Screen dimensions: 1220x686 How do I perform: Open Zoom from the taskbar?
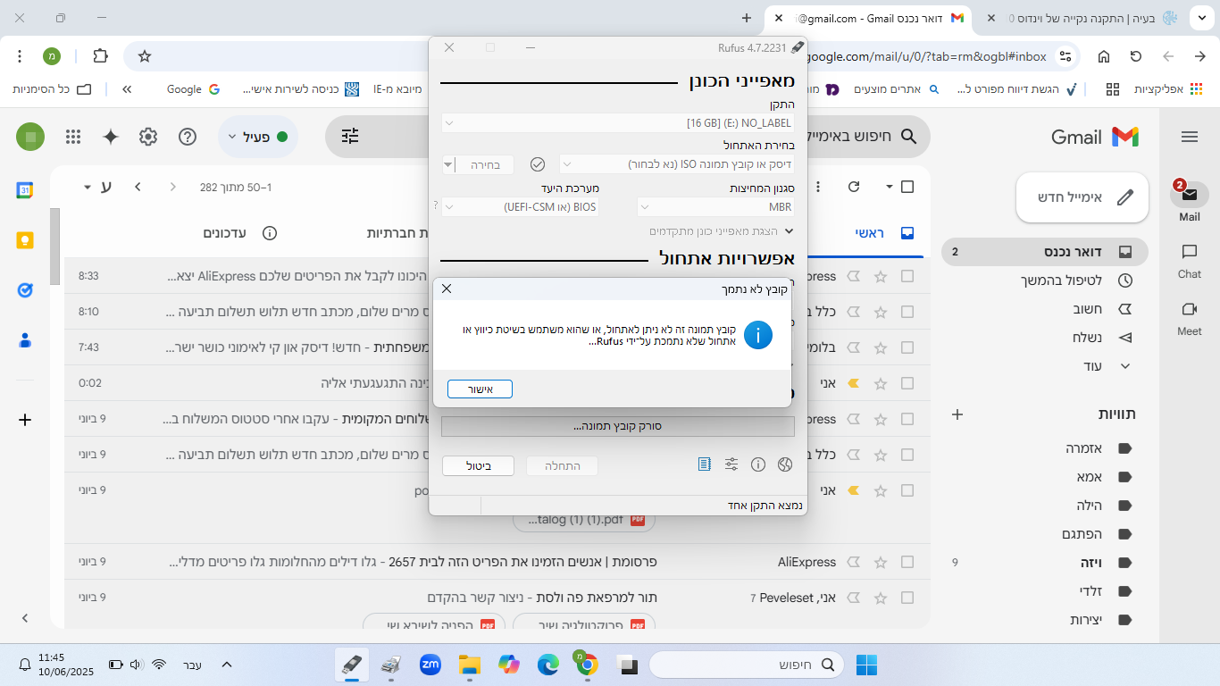[x=430, y=665]
